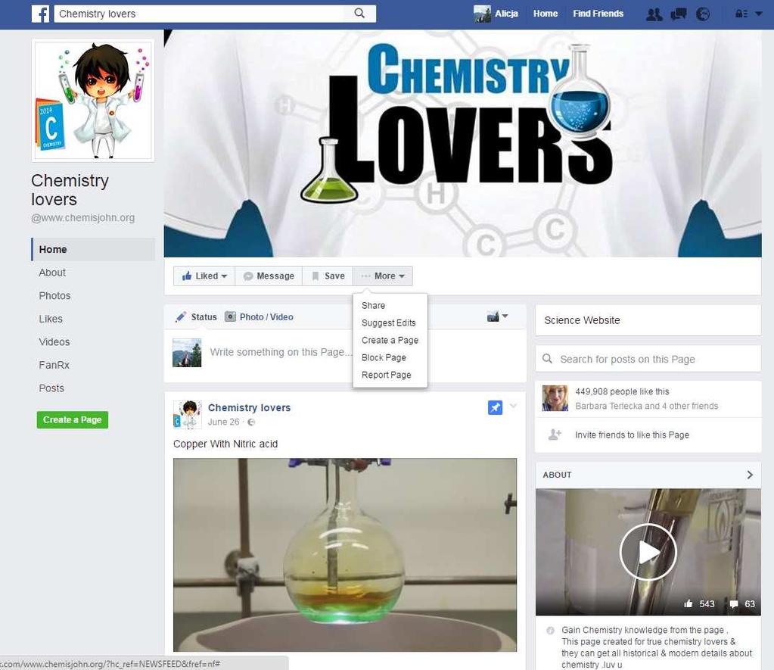The image size is (774, 670).
Task: Select Home in the page sidebar
Action: pos(93,250)
